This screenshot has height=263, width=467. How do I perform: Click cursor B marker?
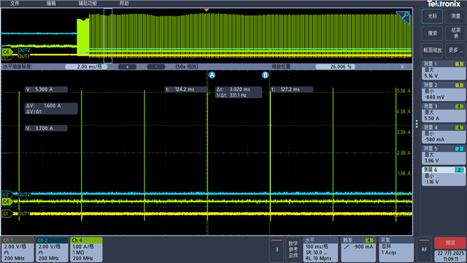coord(265,75)
